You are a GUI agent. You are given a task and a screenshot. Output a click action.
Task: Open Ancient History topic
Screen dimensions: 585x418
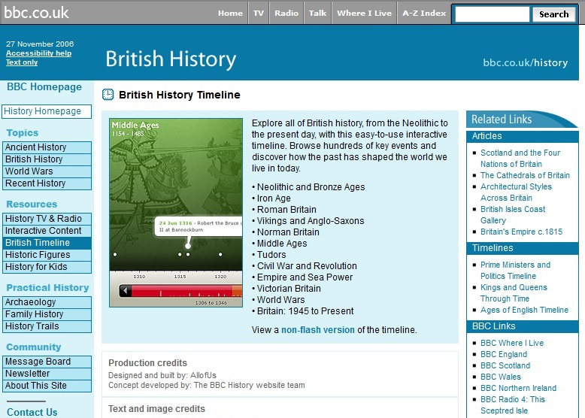47,147
